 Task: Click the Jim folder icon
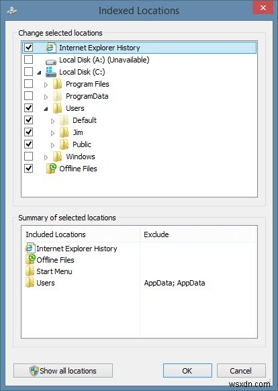pyautogui.click(x=64, y=132)
